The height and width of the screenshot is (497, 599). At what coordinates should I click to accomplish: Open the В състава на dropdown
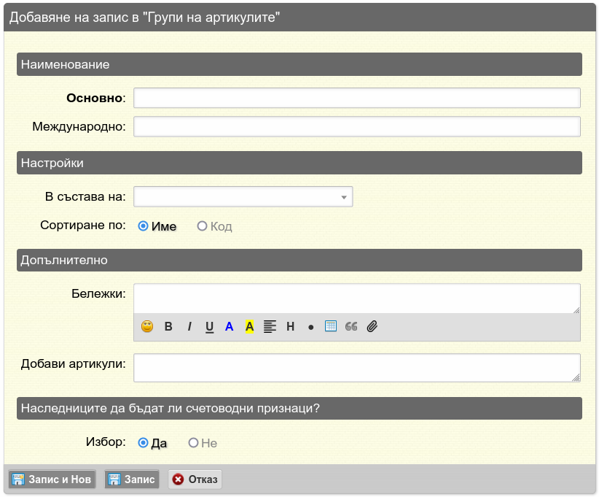243,196
